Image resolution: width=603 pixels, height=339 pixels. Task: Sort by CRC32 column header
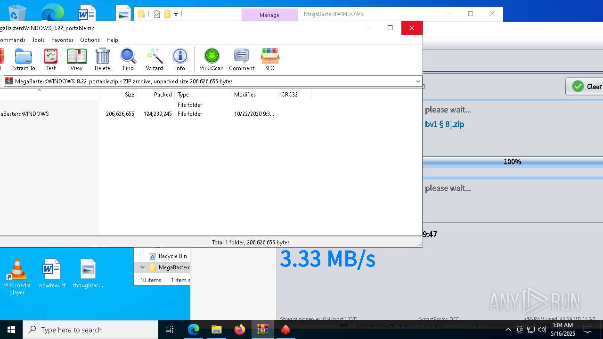click(294, 95)
